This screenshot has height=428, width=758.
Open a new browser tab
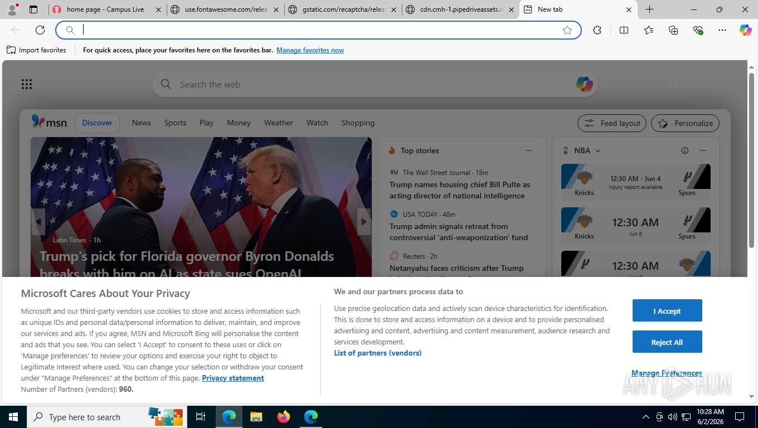click(x=649, y=9)
